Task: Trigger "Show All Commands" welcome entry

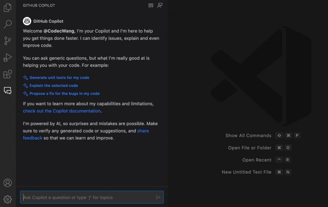Action: point(248,135)
